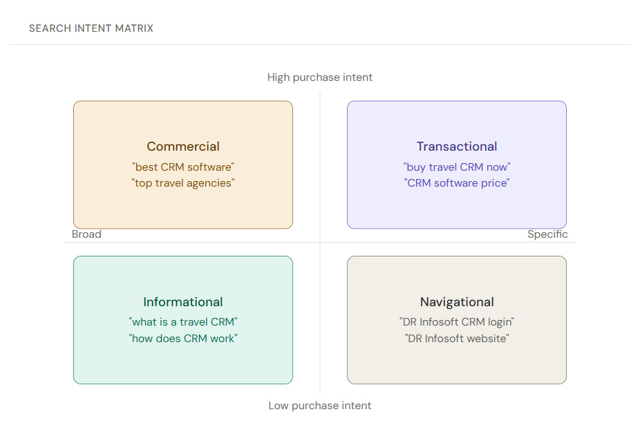The width and height of the screenshot is (640, 432).
Task: Click the Search Intent Matrix title
Action: [x=91, y=28]
